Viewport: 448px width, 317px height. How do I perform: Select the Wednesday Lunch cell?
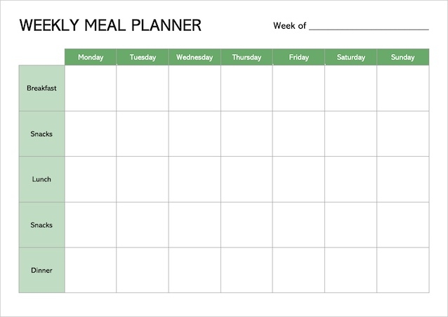point(195,179)
